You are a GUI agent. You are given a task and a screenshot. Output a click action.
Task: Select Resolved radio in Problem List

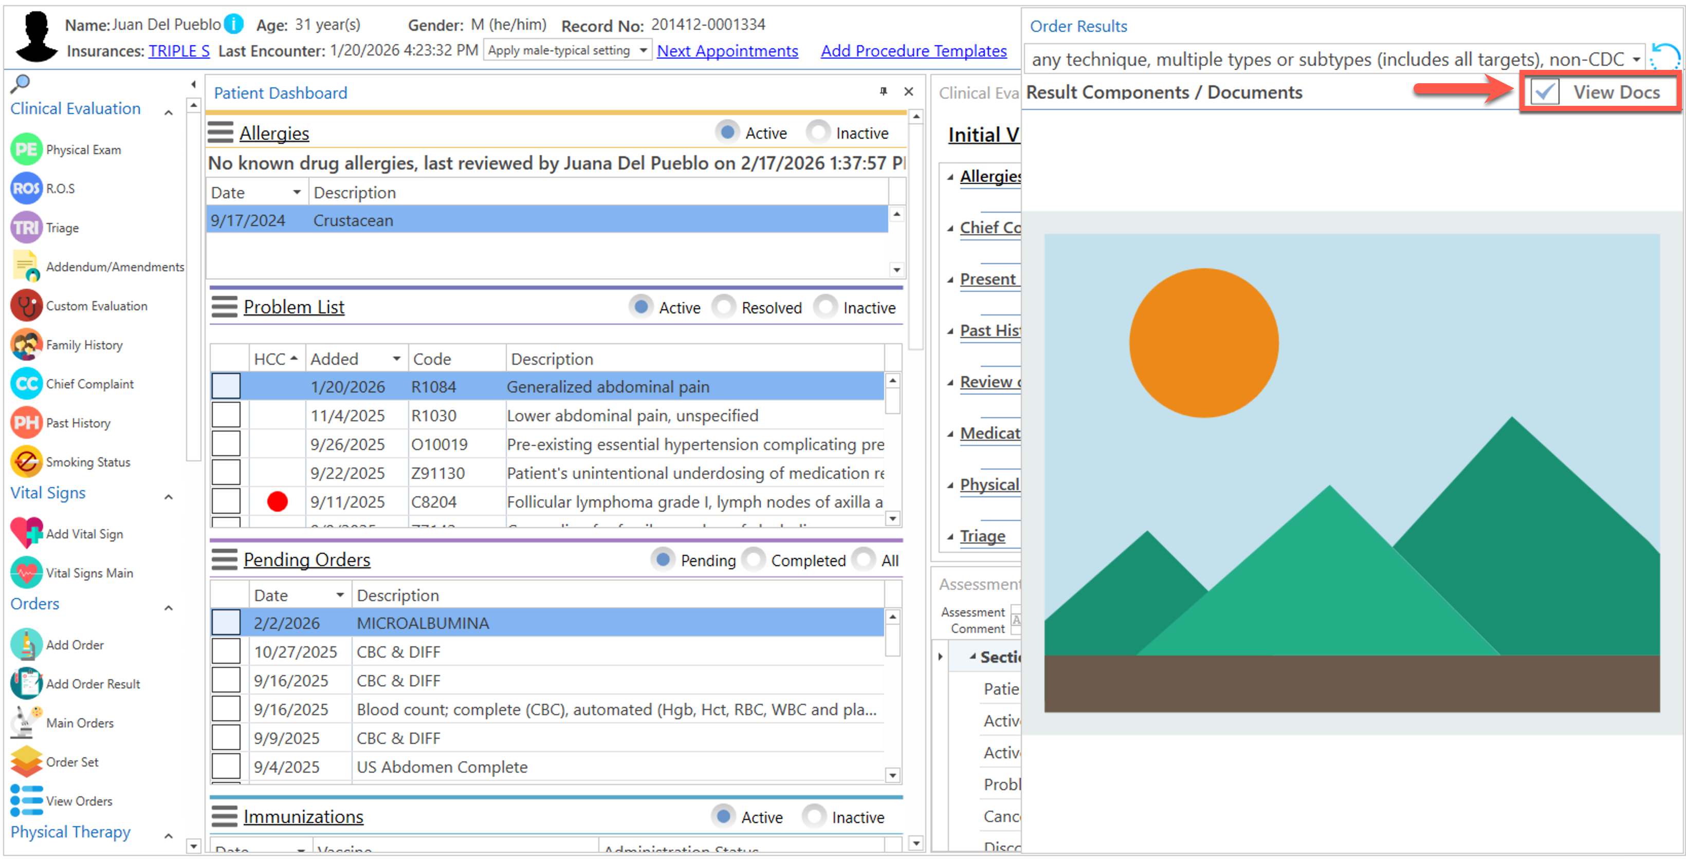coord(724,308)
